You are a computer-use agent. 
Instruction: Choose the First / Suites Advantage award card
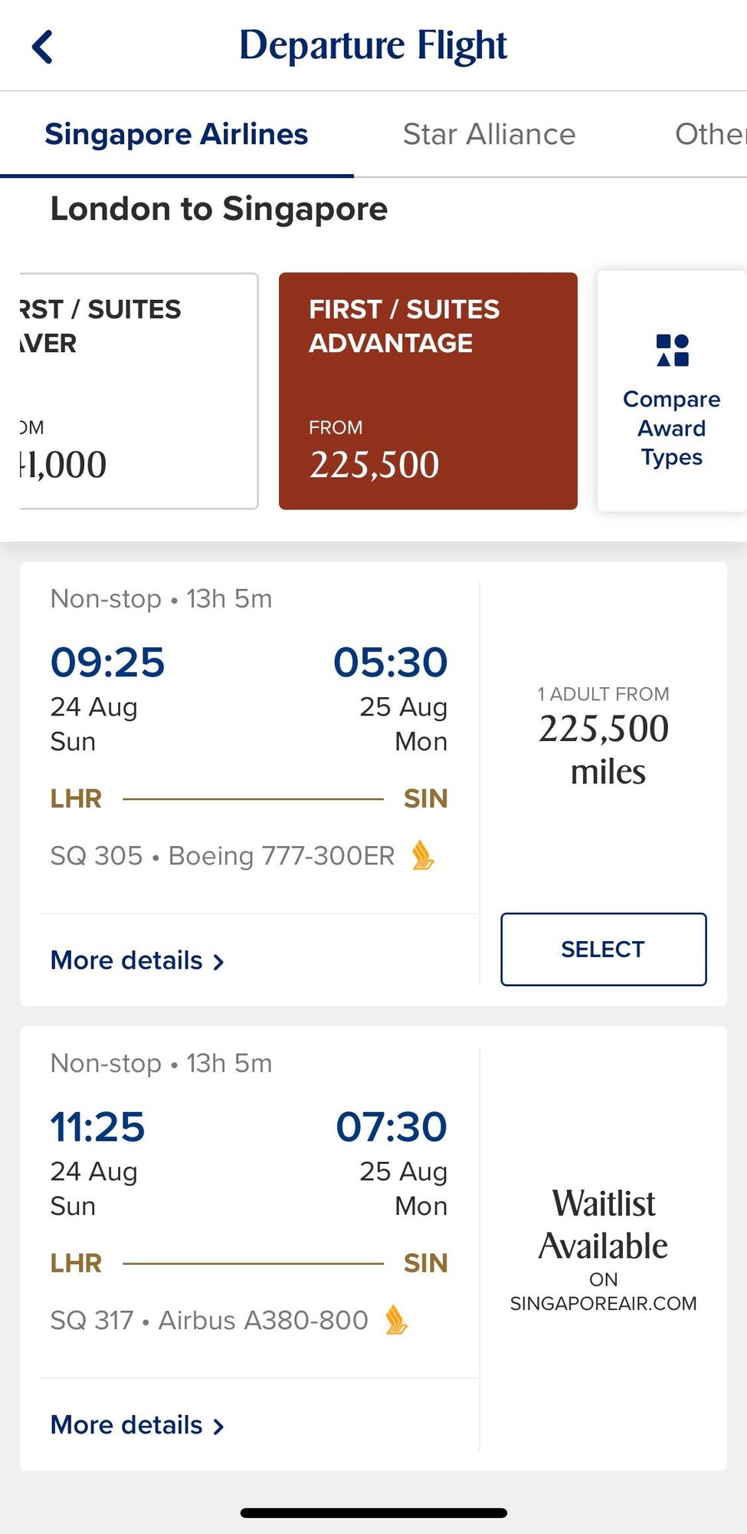[428, 390]
